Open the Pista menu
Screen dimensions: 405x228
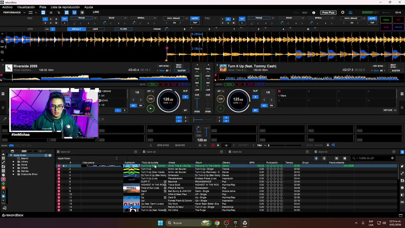pos(43,7)
